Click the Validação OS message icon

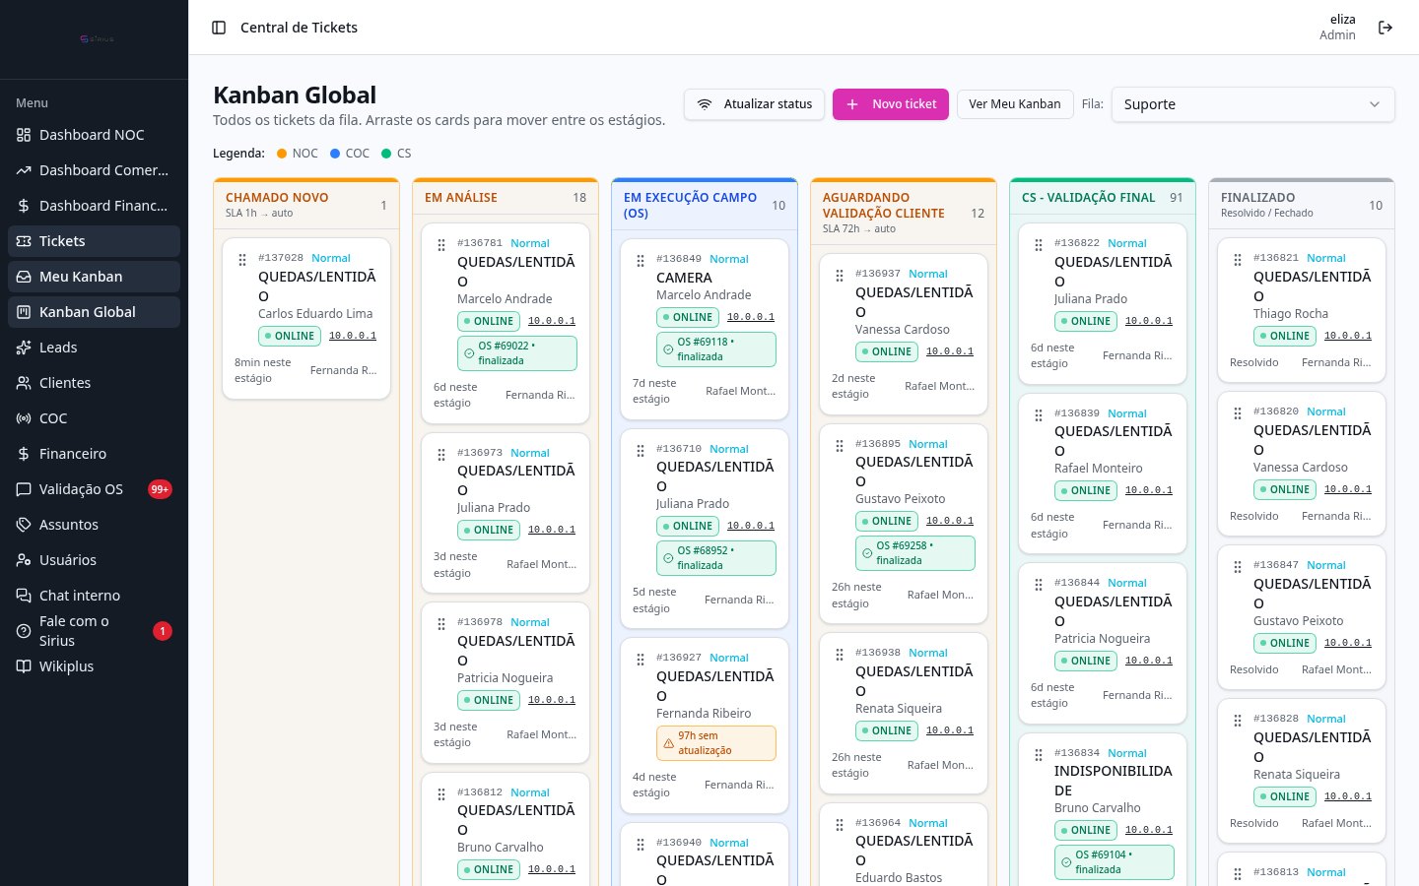[x=24, y=489]
